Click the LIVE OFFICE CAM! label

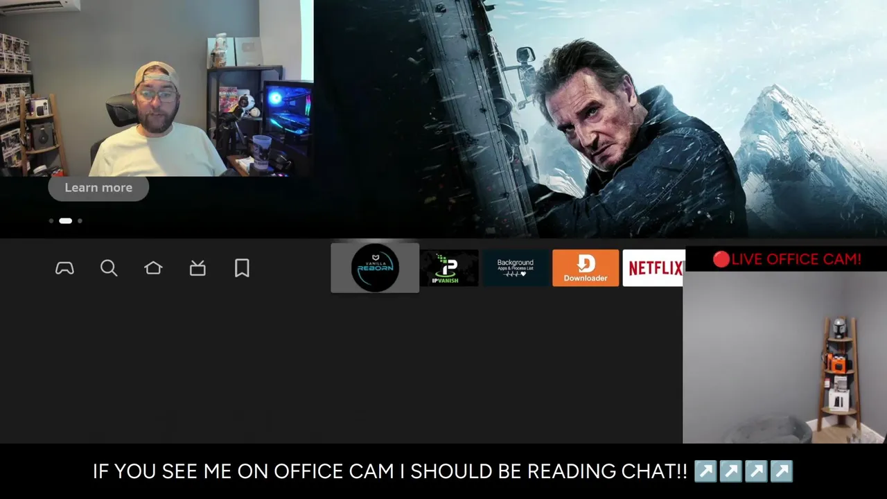pos(787,259)
